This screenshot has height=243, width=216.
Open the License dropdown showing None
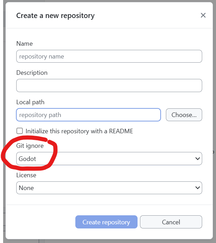[x=109, y=188]
